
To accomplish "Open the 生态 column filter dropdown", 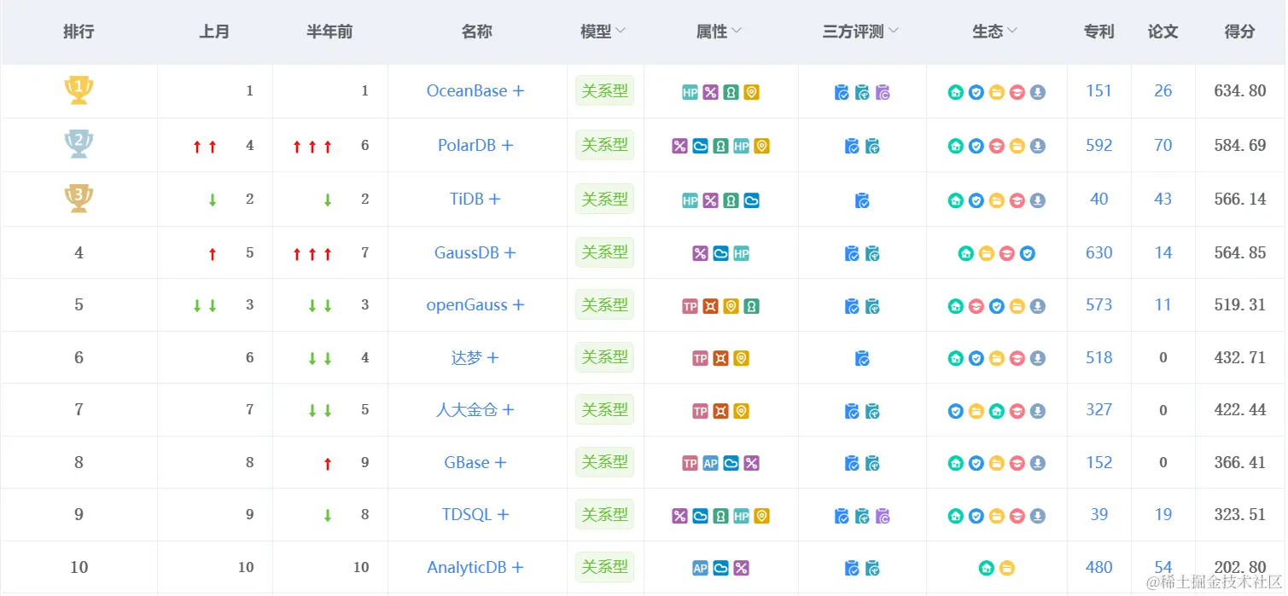I will [1011, 32].
